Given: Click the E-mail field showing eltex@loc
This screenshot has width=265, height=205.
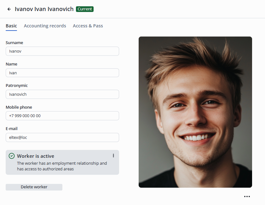Looking at the screenshot, I should click(62, 137).
